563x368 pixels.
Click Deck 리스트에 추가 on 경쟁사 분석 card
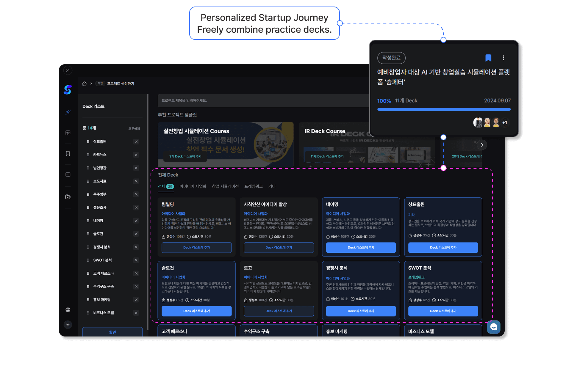click(x=361, y=311)
